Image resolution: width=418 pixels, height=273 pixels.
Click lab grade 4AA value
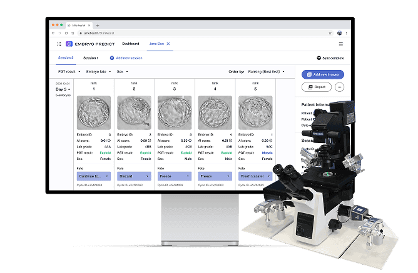(108, 147)
